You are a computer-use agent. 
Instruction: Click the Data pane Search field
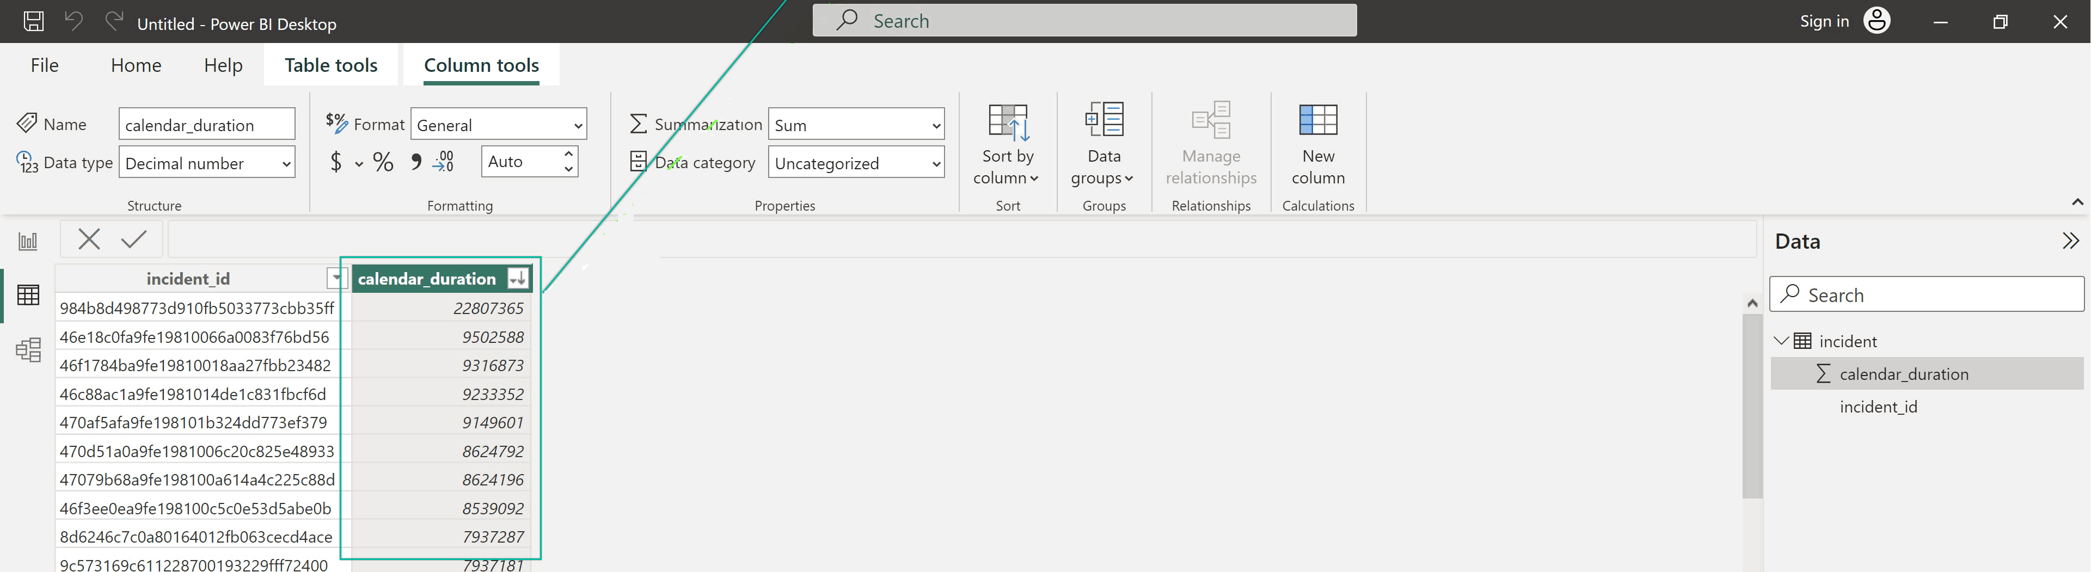coord(1926,294)
